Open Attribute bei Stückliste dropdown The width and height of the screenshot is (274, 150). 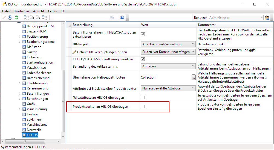168,88
